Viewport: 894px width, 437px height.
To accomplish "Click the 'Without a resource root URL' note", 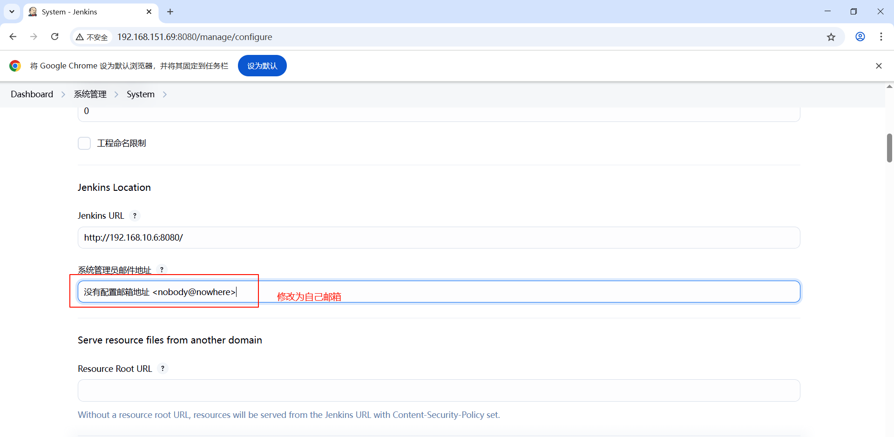I will 289,415.
